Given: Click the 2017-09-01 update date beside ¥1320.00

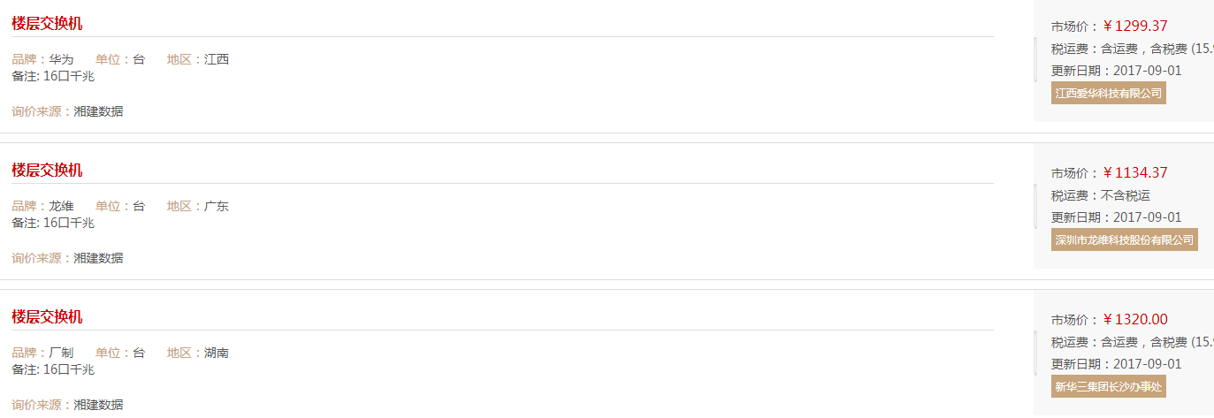Looking at the screenshot, I should (x=1148, y=364).
